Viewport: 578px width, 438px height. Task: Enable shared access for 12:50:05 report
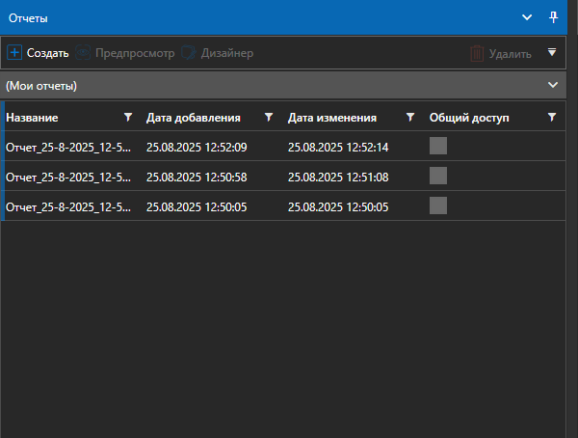pos(438,205)
